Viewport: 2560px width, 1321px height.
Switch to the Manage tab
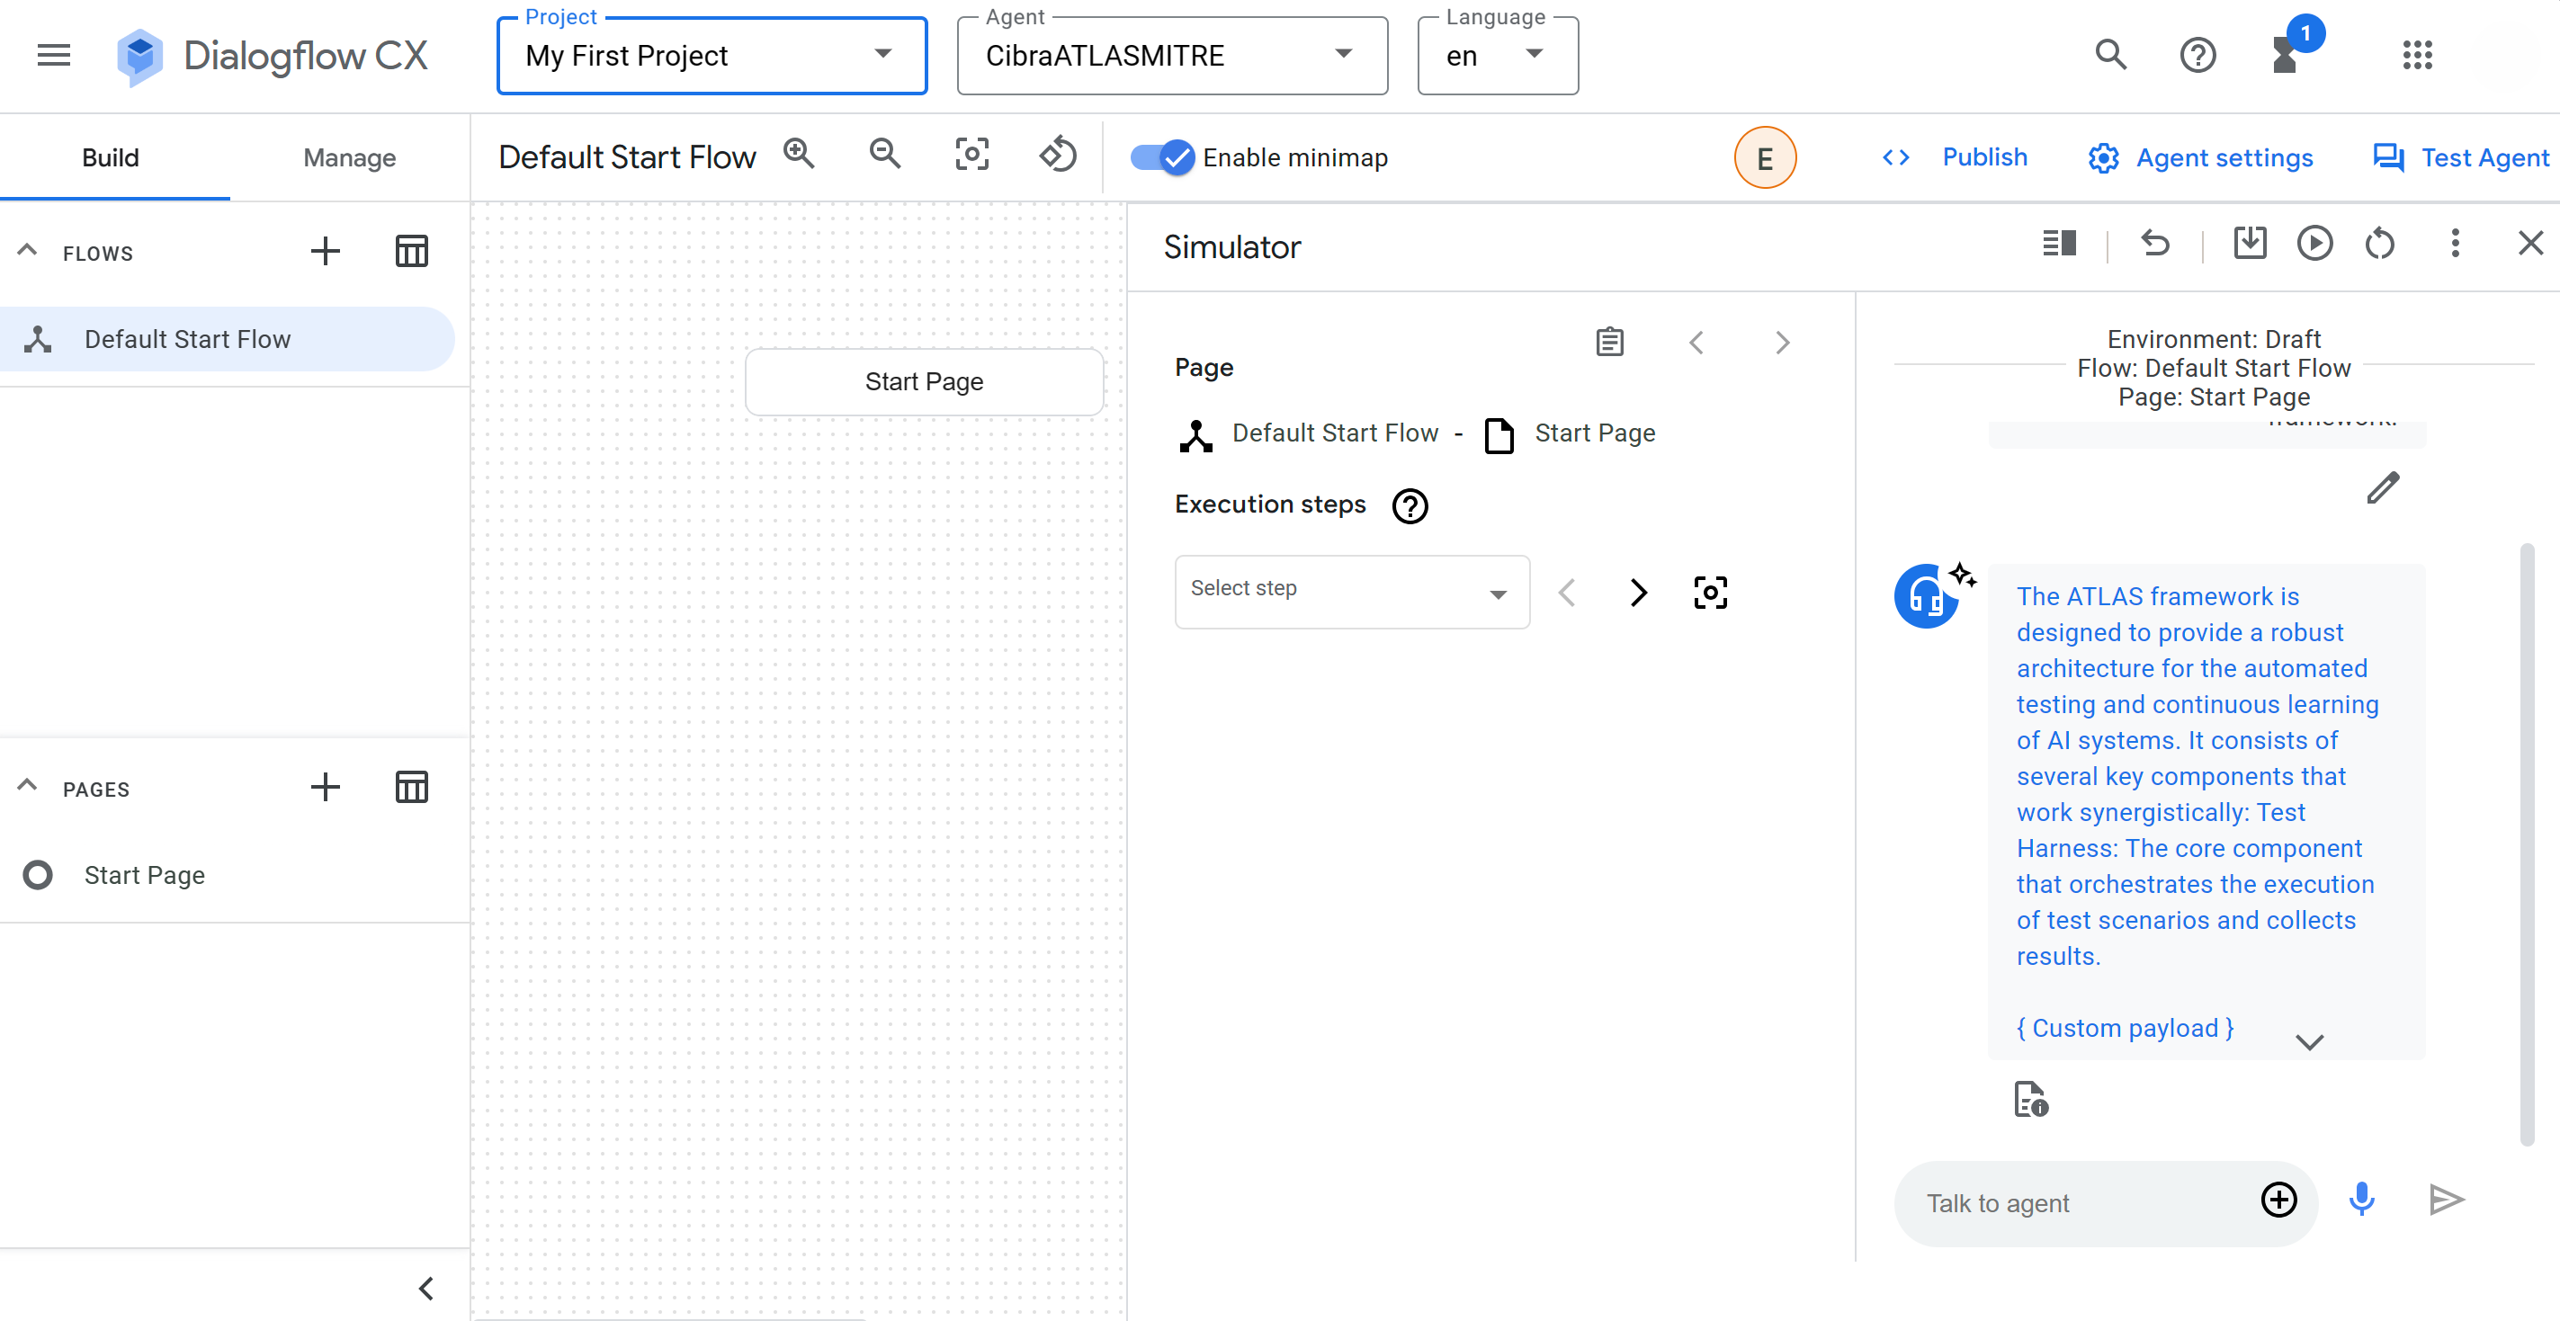coord(349,158)
